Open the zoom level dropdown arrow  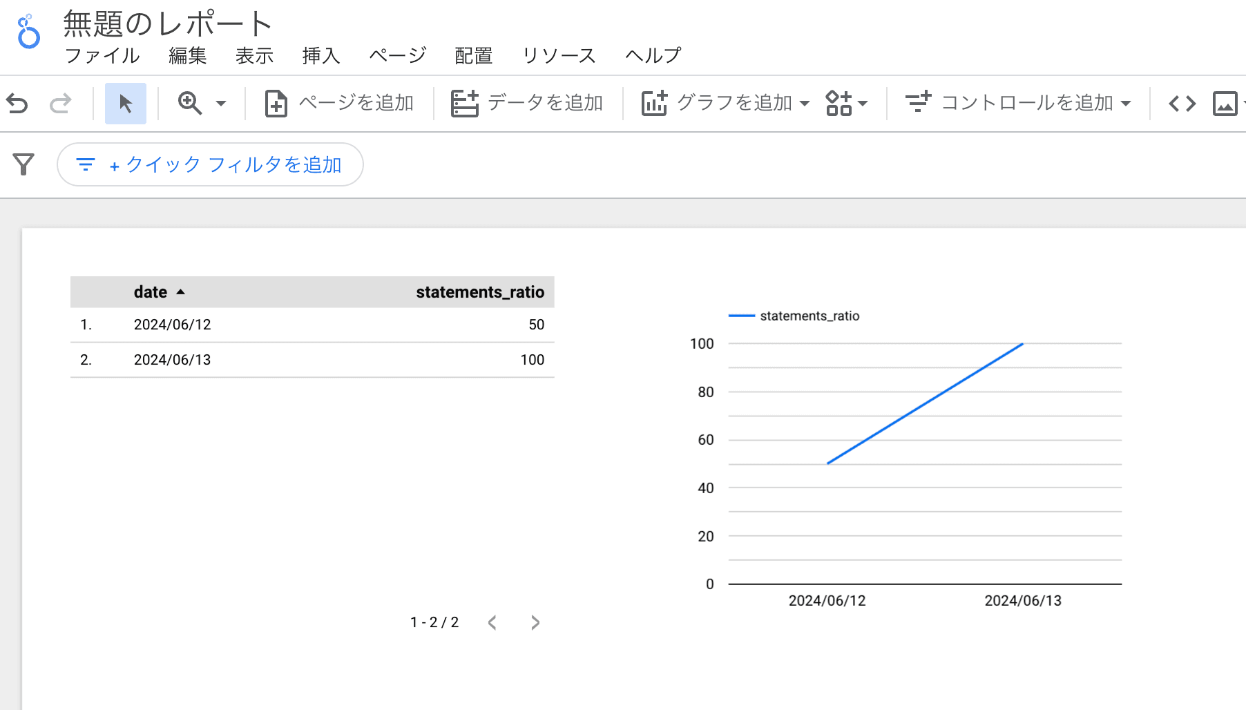[221, 104]
